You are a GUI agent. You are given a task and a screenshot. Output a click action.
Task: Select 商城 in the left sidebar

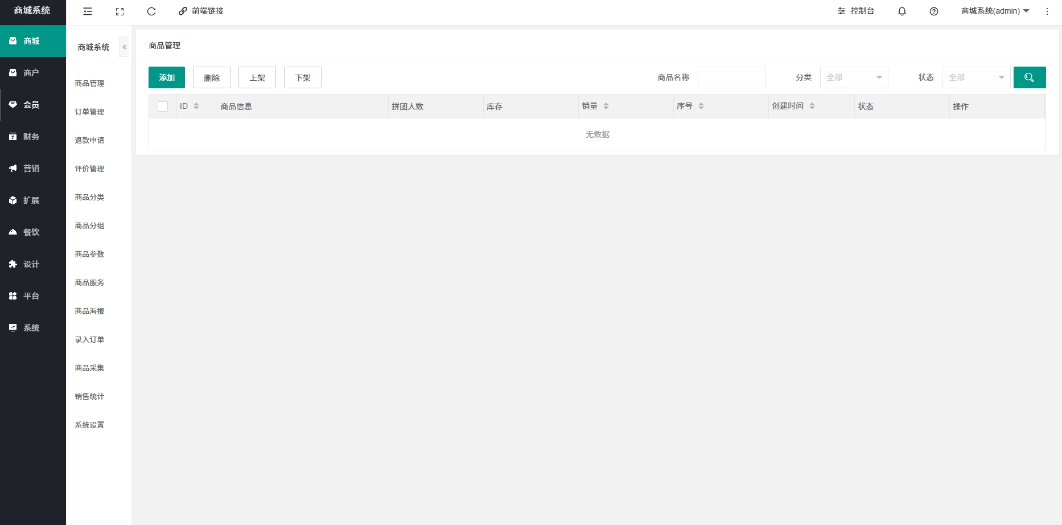33,41
